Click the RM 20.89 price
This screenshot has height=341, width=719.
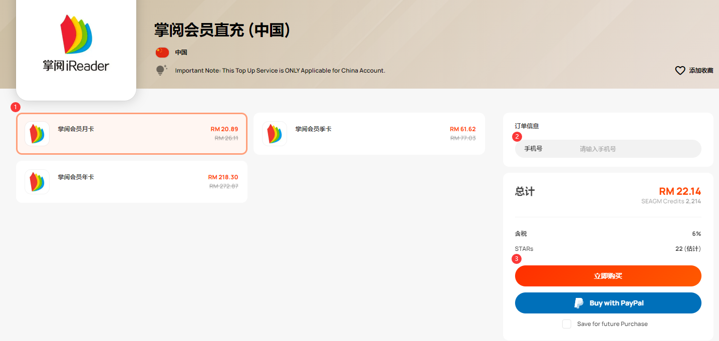224,129
